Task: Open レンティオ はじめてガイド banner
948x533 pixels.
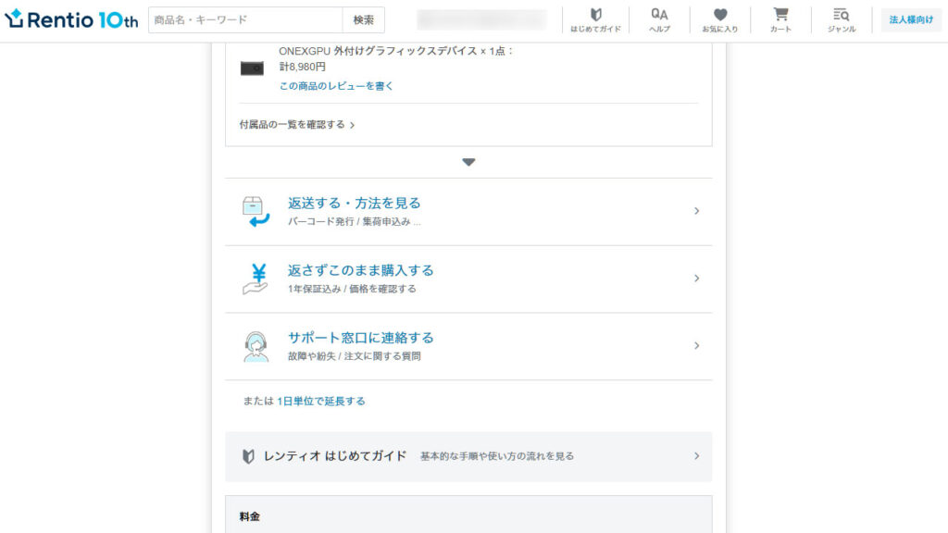Action: [x=468, y=457]
